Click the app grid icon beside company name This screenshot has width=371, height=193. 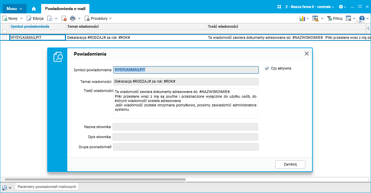pos(279,7)
